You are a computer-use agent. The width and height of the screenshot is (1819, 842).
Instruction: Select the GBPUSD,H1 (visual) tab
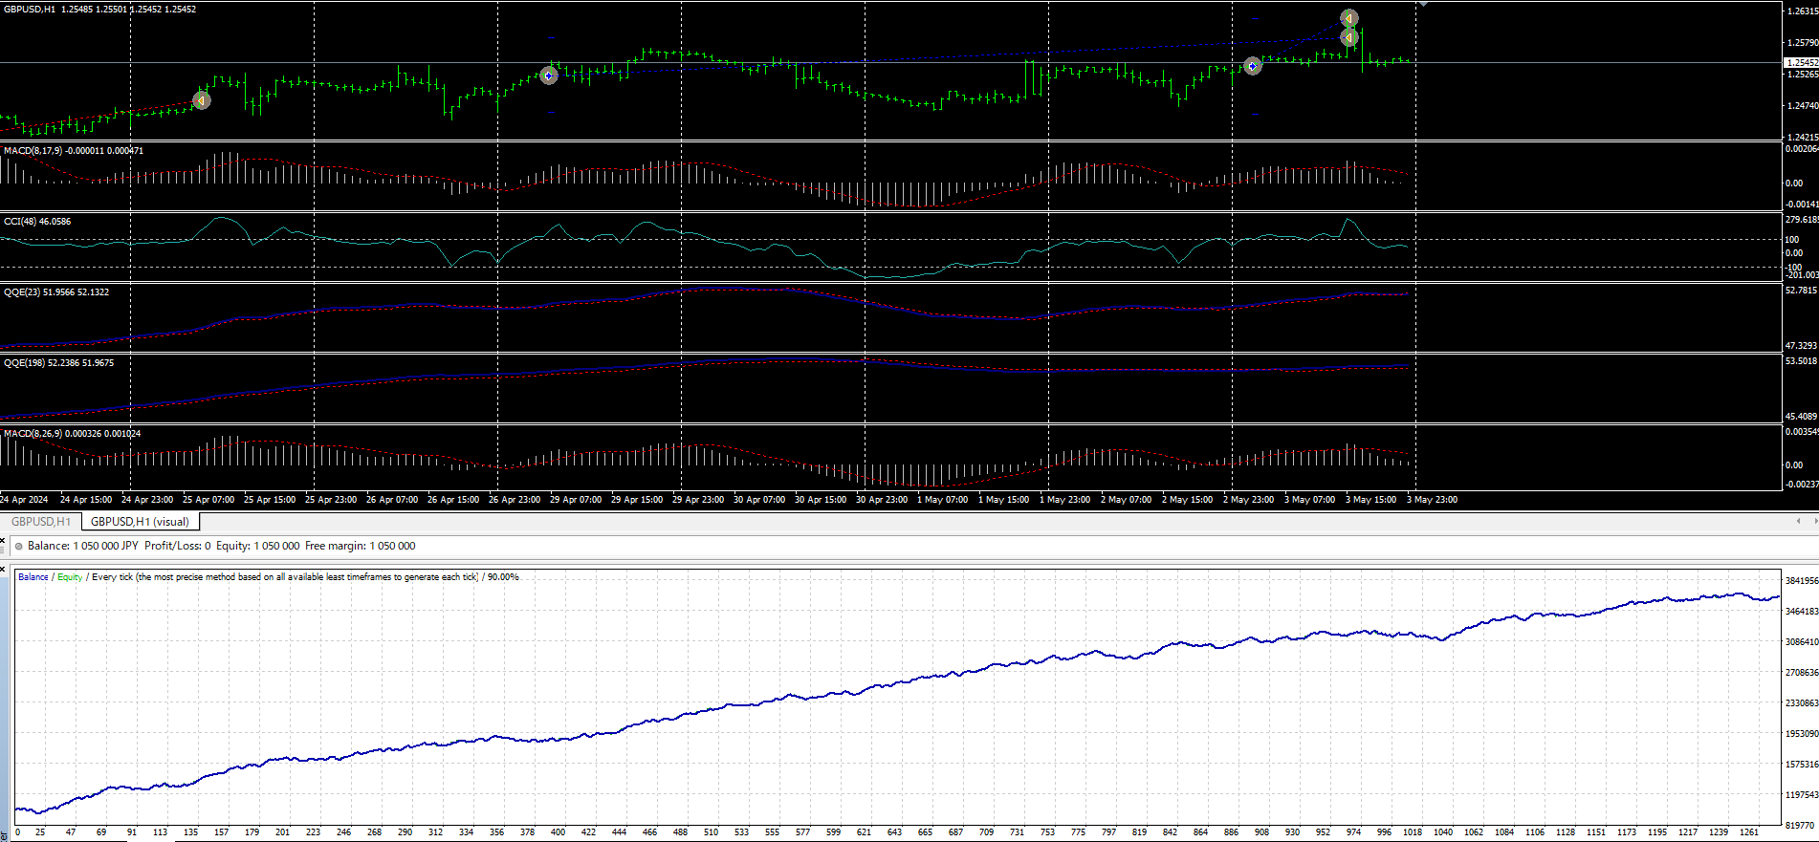tap(140, 522)
